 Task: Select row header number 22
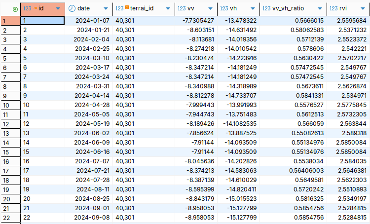tap(10, 218)
